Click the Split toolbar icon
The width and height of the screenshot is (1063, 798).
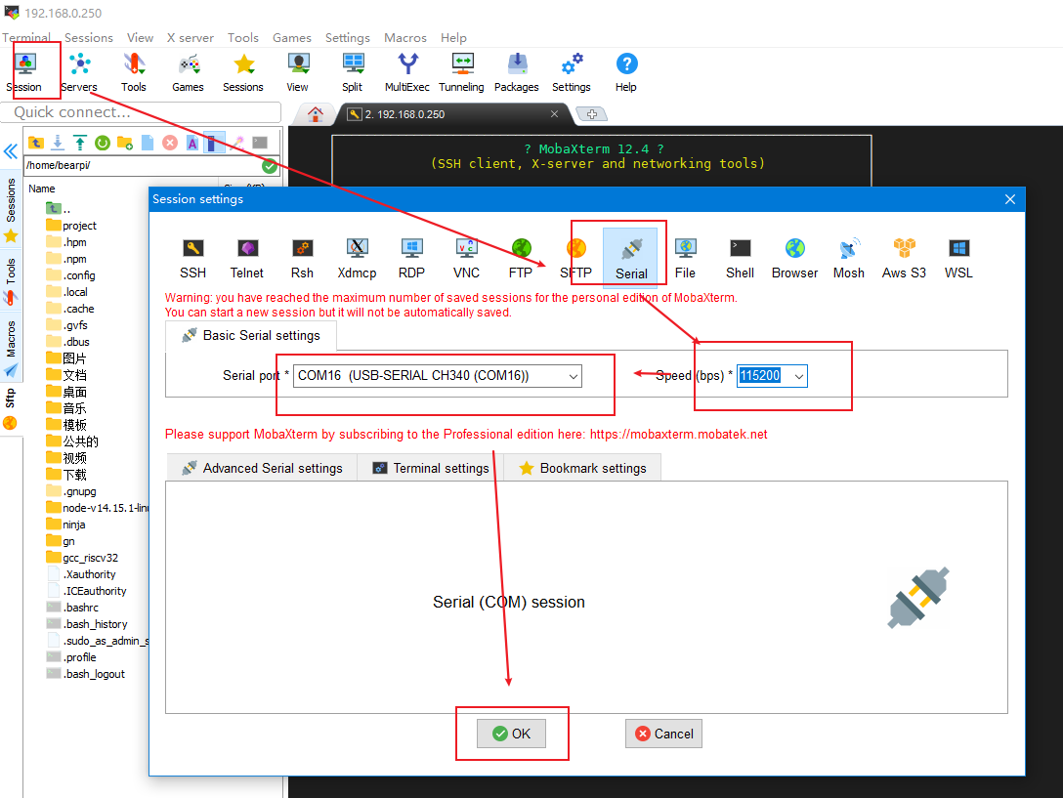coord(353,72)
